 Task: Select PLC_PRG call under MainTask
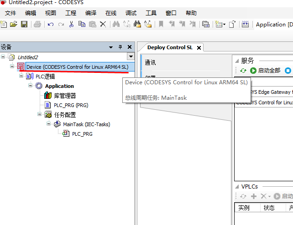tap(82, 134)
